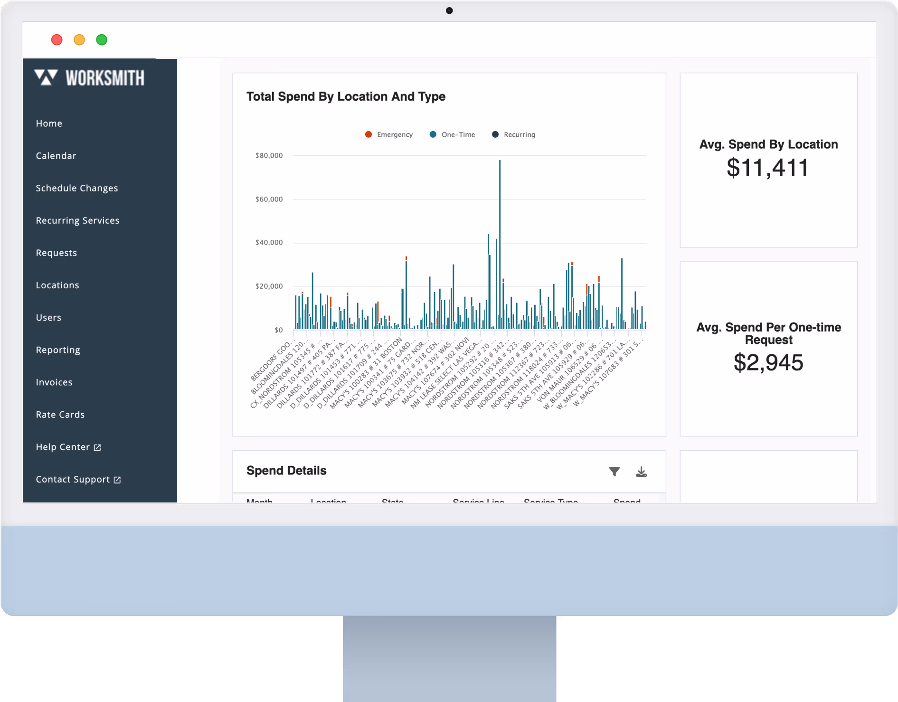Viewport: 898px width, 702px height.
Task: Open the Home page
Action: coord(49,123)
